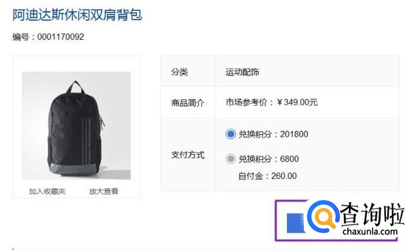
Task: Click the 兑换积分:6800 option label
Action: 269,159
